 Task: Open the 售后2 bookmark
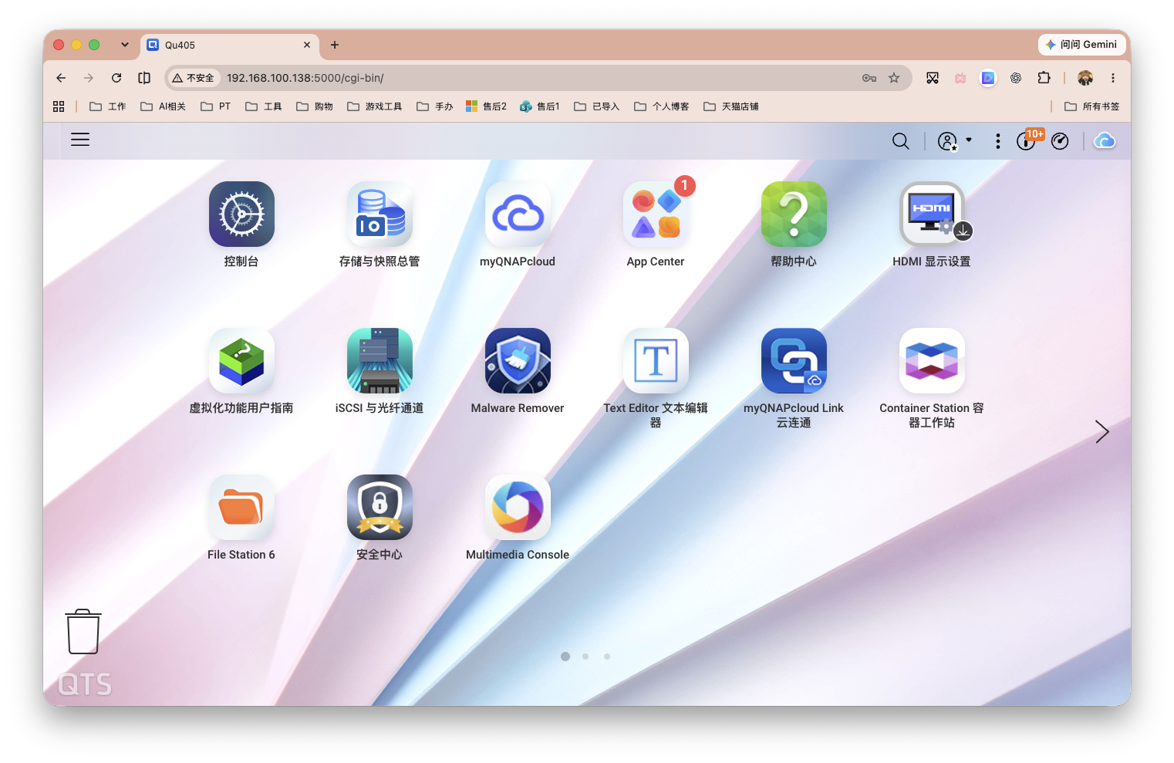coord(487,106)
